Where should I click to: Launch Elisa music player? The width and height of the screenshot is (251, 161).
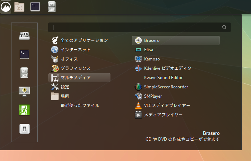[x=176, y=50]
